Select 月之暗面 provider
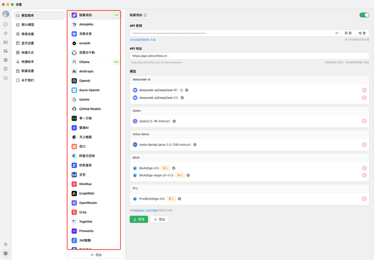374x260 pixels. pyautogui.click(x=96, y=137)
